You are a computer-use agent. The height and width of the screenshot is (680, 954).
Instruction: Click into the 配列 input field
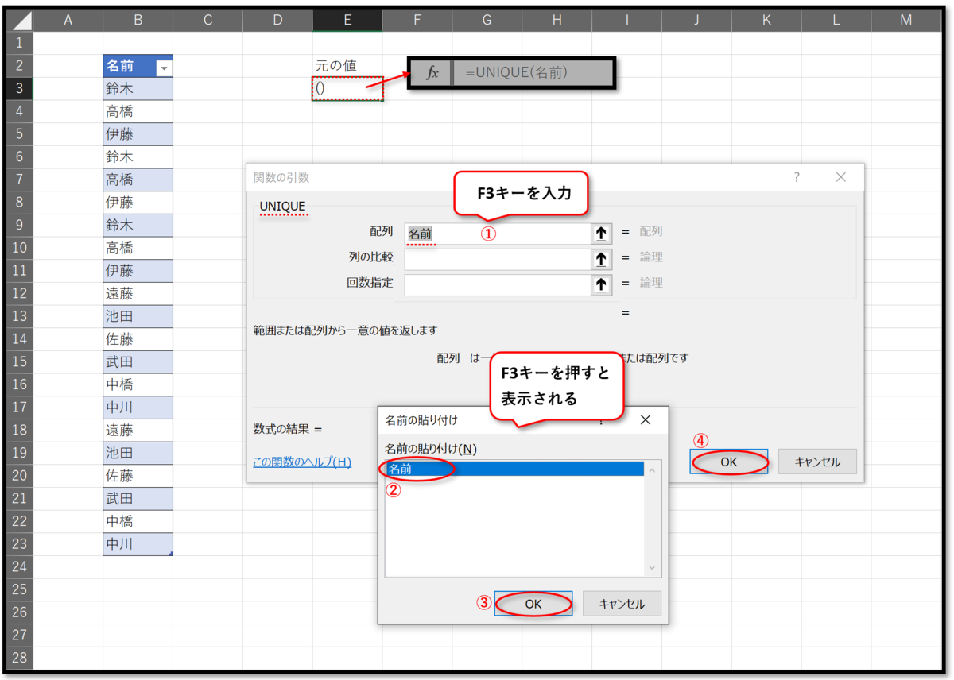coord(497,234)
